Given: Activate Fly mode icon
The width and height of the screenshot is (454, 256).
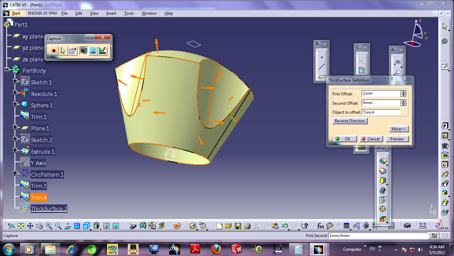Looking at the screenshot, I should tap(11, 226).
